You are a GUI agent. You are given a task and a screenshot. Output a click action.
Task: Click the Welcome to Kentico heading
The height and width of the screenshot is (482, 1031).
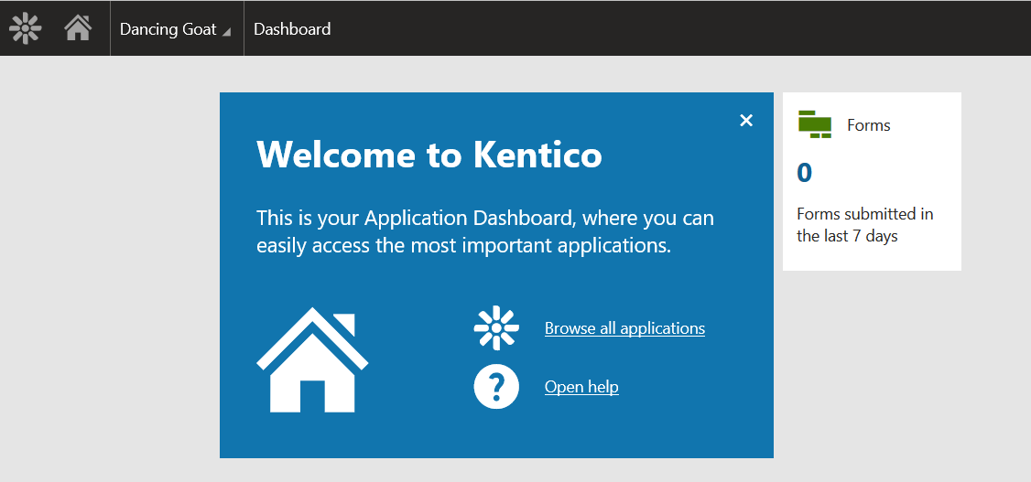point(429,155)
